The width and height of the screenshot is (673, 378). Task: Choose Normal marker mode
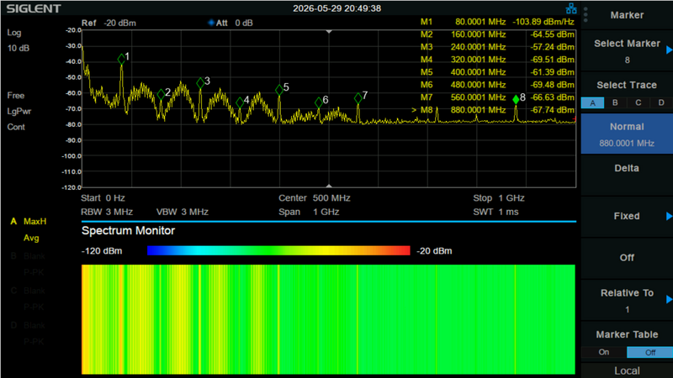click(627, 134)
